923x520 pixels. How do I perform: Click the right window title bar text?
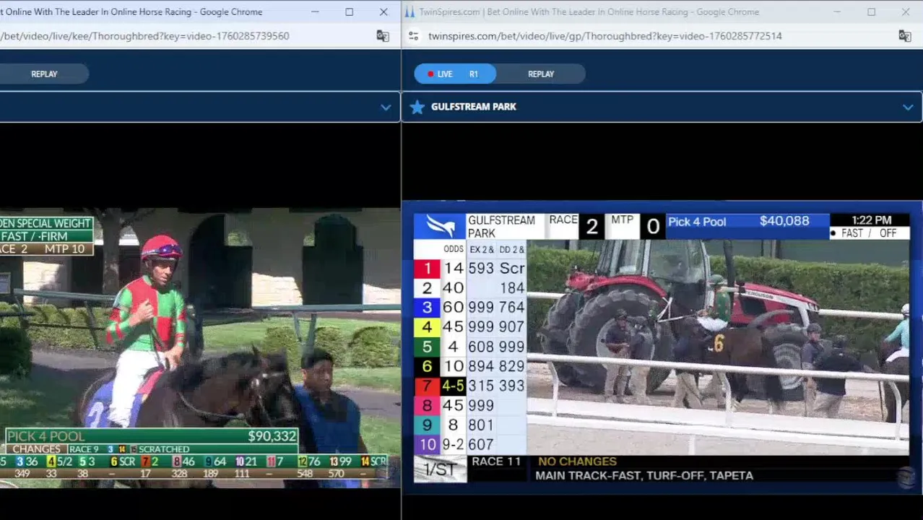click(589, 12)
